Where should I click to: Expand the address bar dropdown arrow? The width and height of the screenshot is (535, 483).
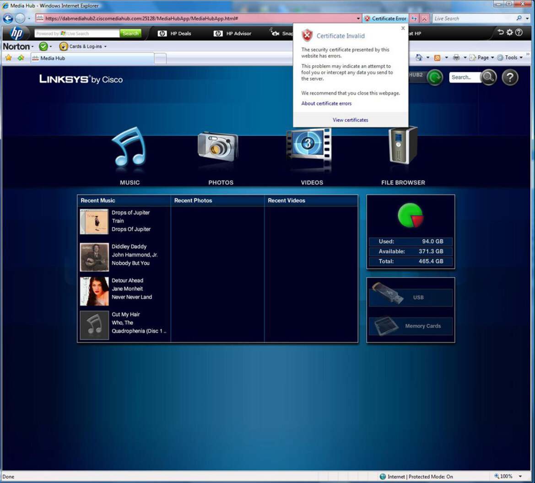358,18
